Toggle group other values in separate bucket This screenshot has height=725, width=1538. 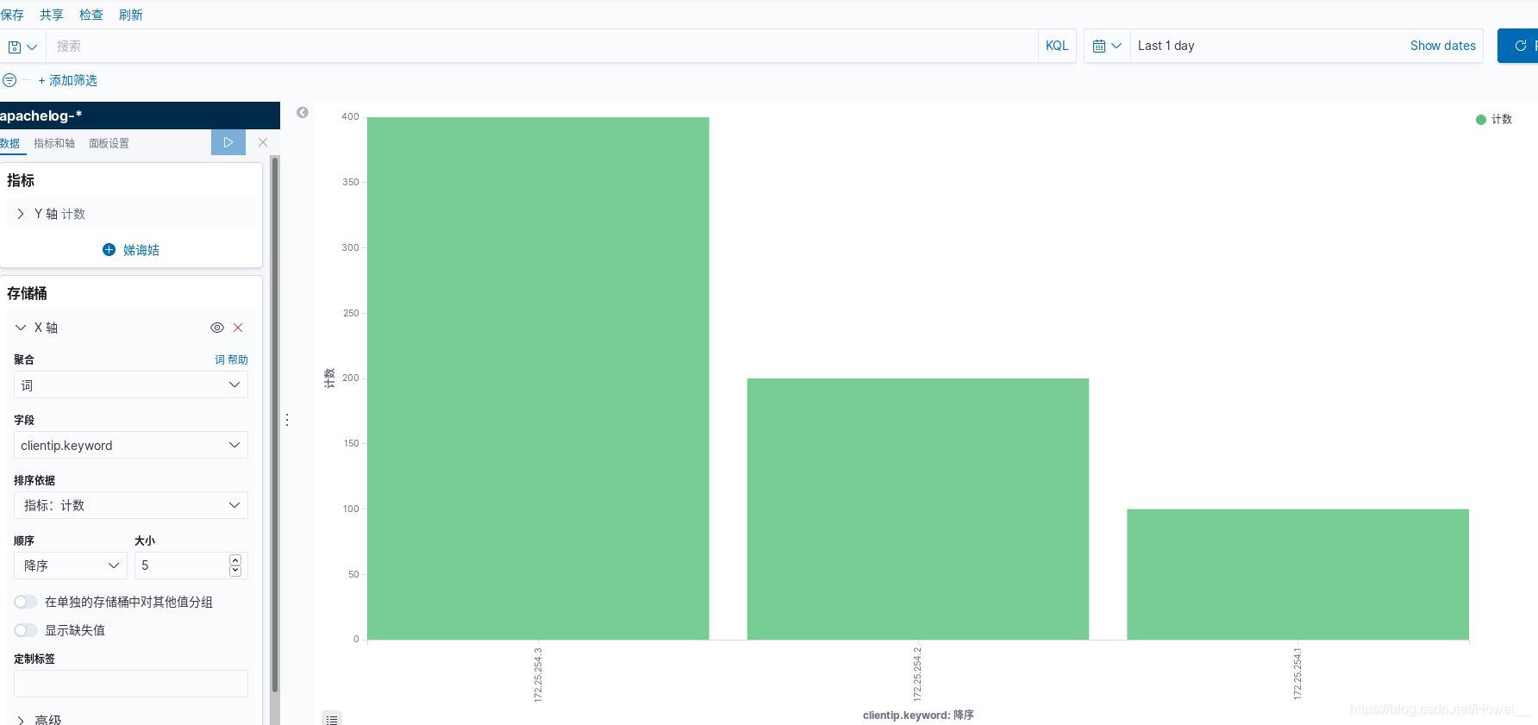[26, 602]
